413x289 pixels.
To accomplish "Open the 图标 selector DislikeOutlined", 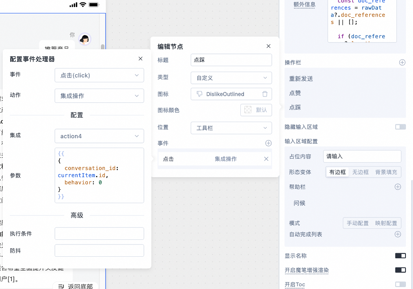I will 231,94.
